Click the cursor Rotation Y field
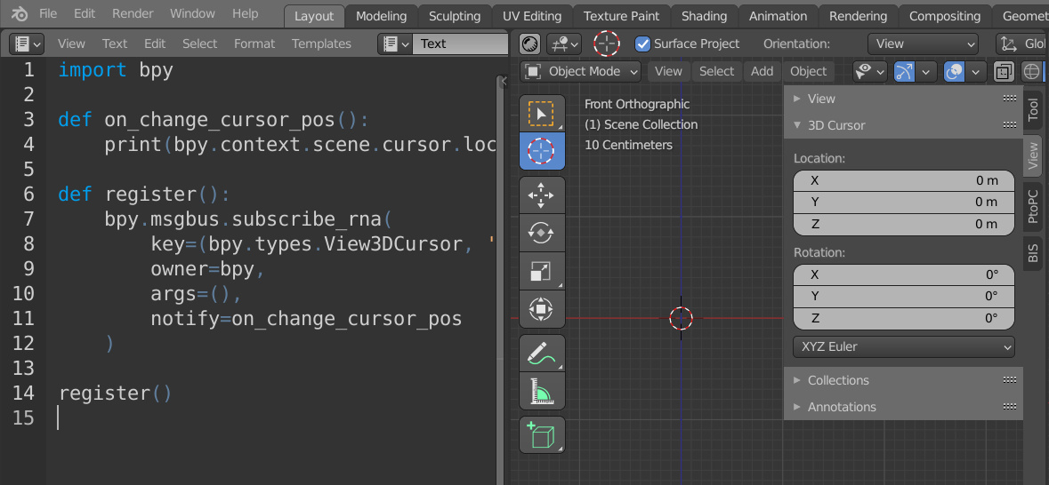 (904, 296)
